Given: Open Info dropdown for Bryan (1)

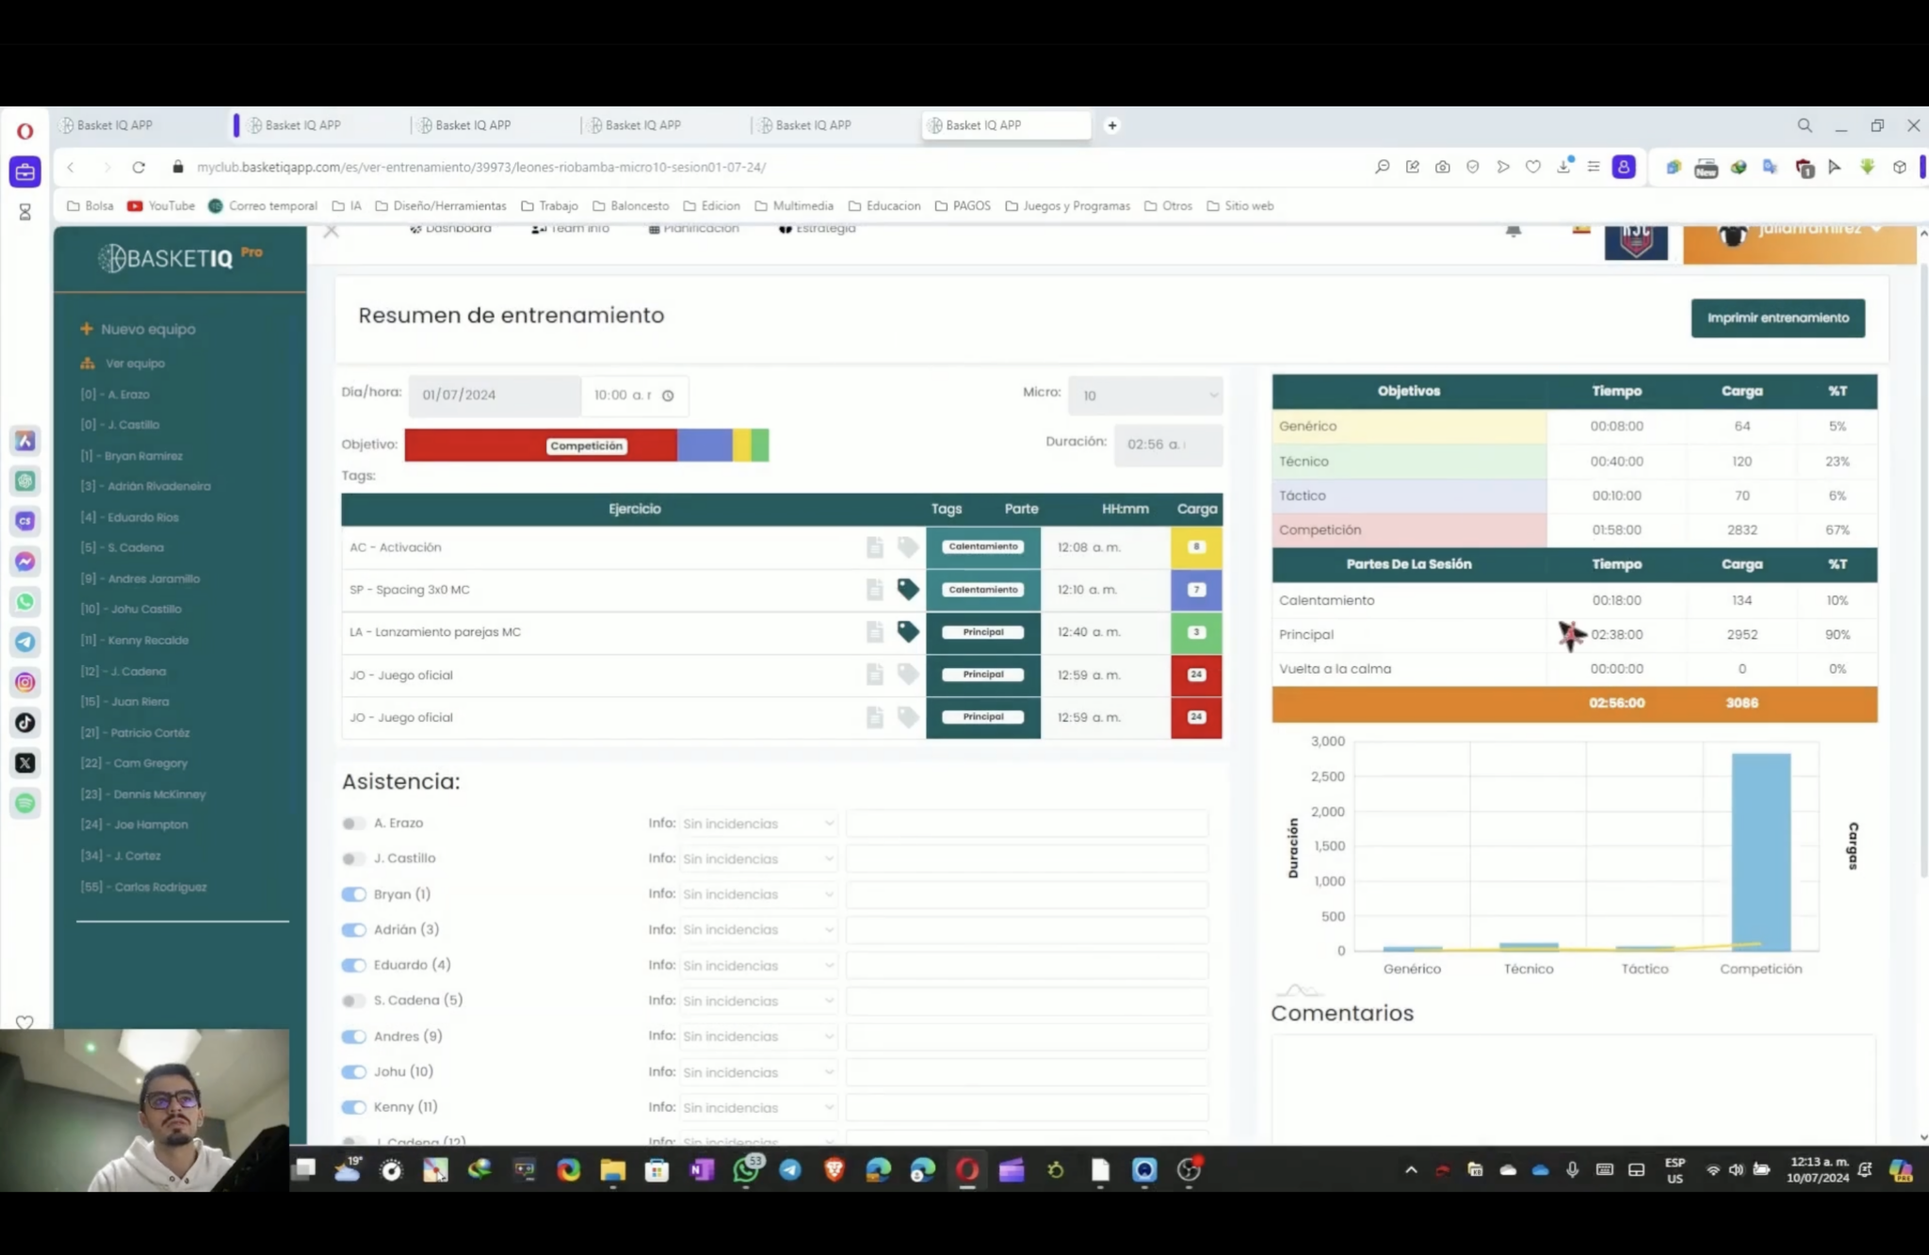Looking at the screenshot, I should click(x=757, y=894).
